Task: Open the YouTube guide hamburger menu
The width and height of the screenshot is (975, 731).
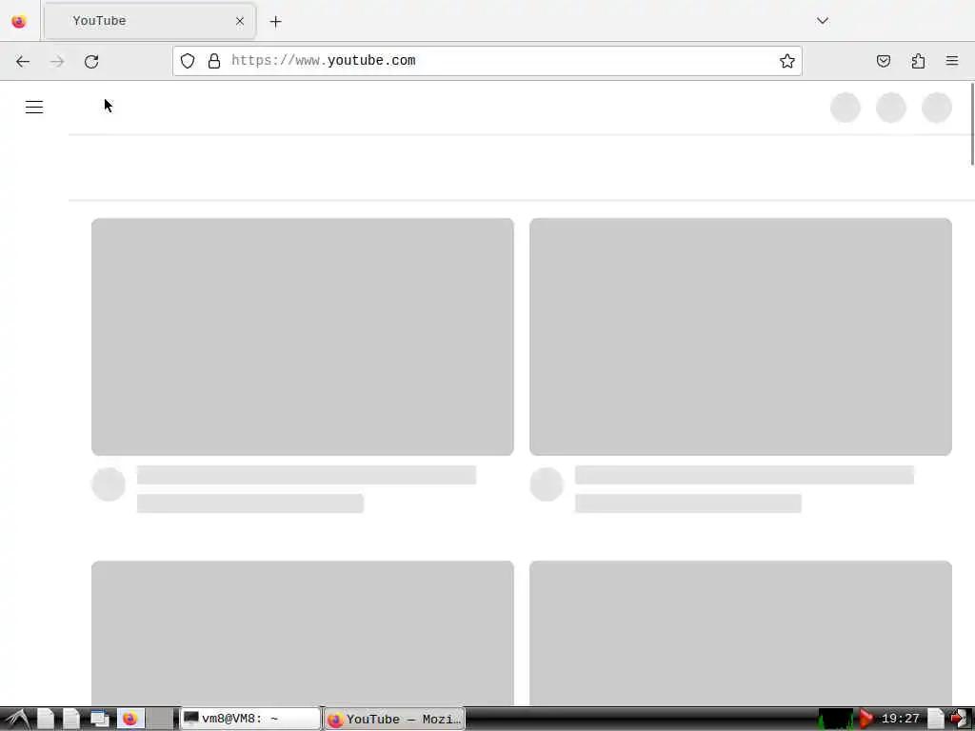Action: click(34, 107)
